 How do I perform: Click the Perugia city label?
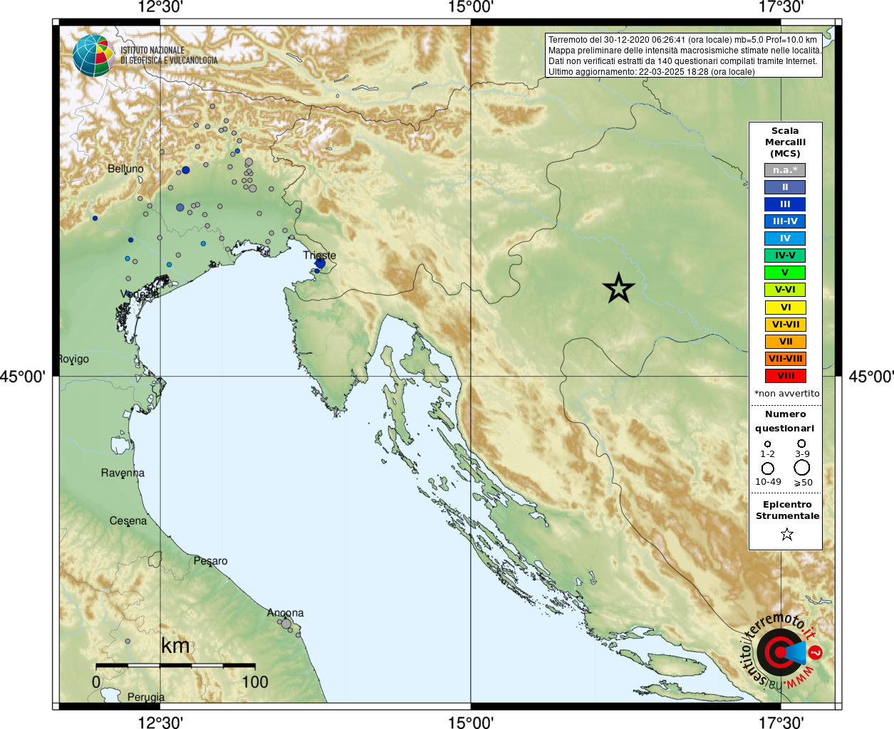point(146,697)
